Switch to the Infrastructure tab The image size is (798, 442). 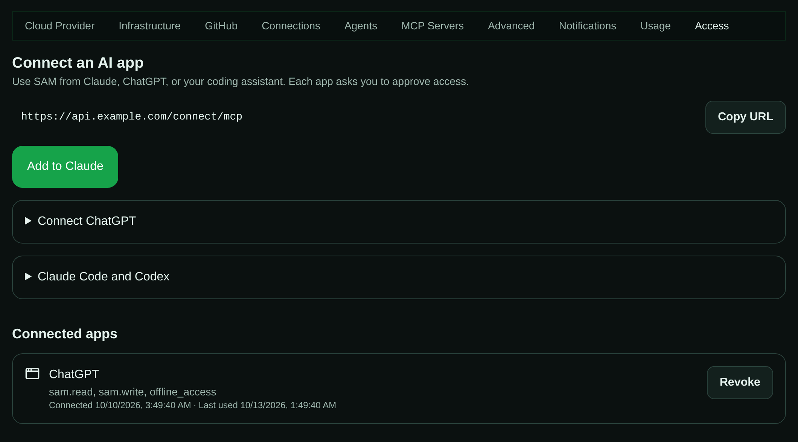[149, 26]
